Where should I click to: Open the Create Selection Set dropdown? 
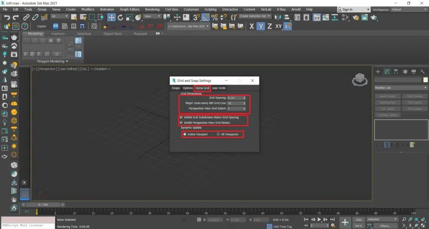pyautogui.click(x=255, y=16)
